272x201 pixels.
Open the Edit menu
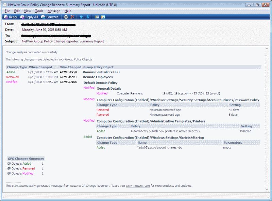click(17, 11)
